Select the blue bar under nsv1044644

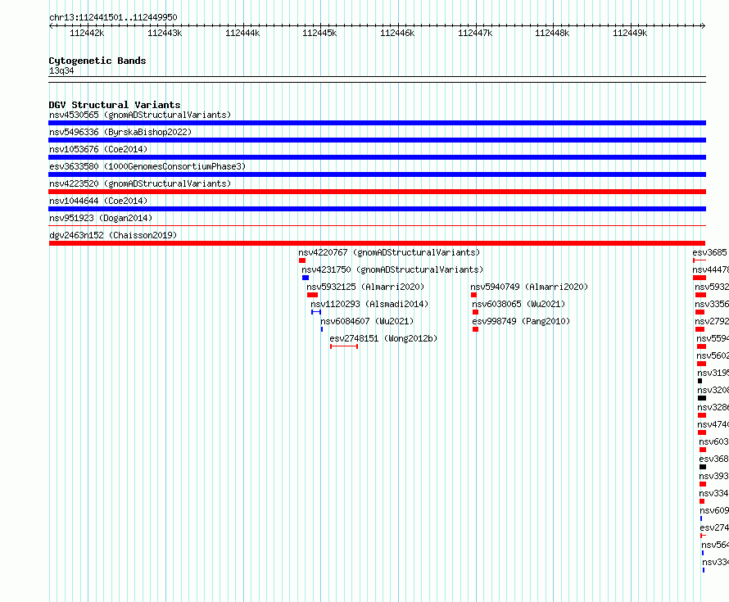click(x=377, y=209)
